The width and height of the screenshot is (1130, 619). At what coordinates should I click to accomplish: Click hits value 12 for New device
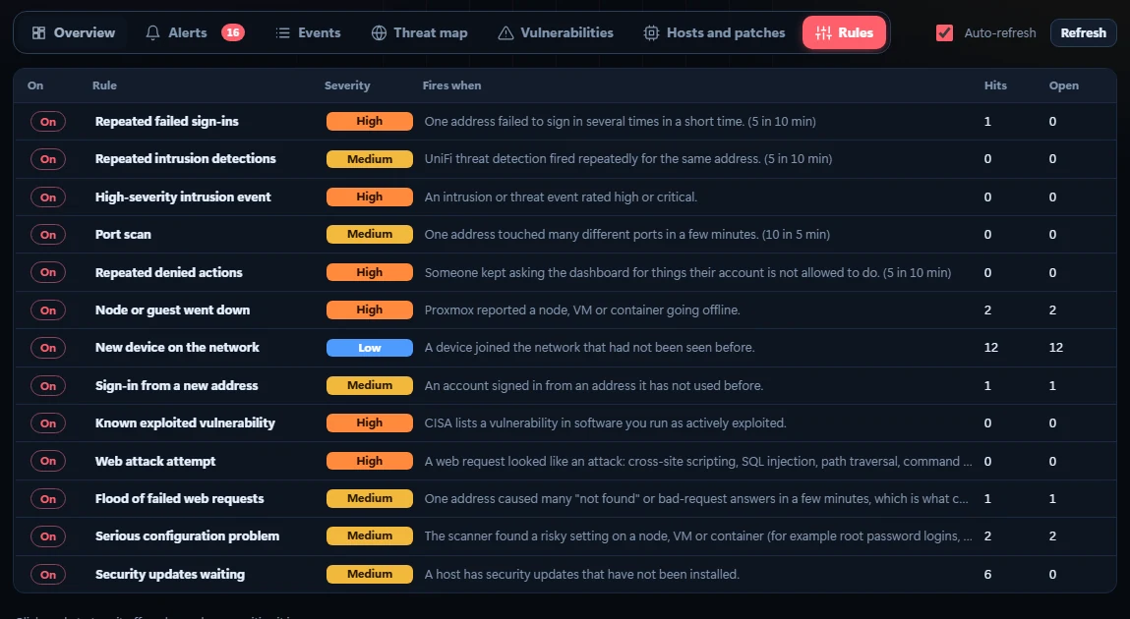pyautogui.click(x=991, y=348)
